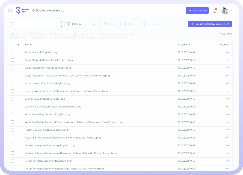Expand the bulk selection options chevron
The image size is (243, 175).
click(18, 45)
